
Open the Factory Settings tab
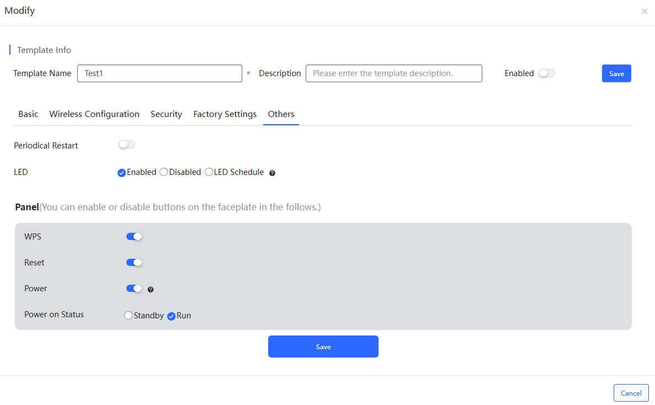[225, 114]
